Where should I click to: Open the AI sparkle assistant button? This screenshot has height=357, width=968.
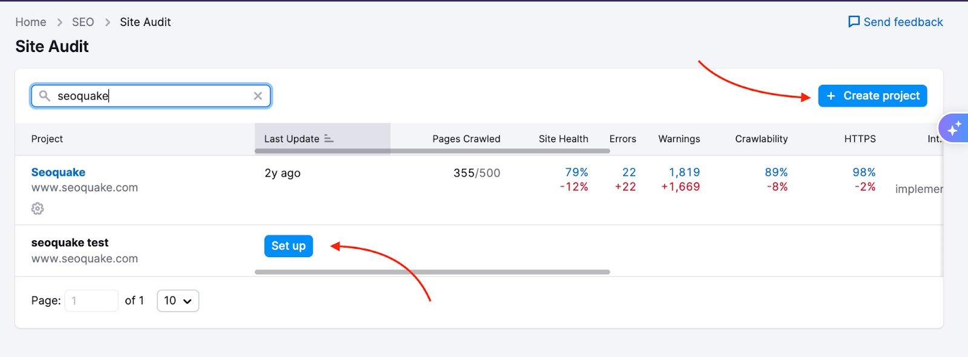(954, 128)
